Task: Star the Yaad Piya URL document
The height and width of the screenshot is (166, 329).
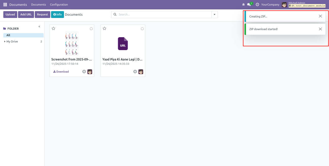Action: tap(105, 29)
